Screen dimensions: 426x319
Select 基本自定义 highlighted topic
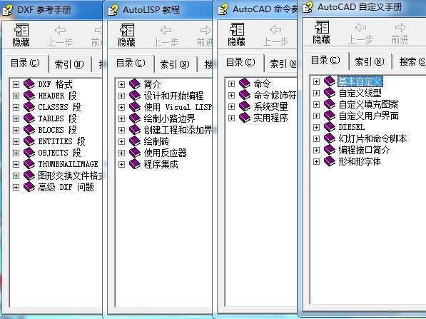tap(360, 81)
